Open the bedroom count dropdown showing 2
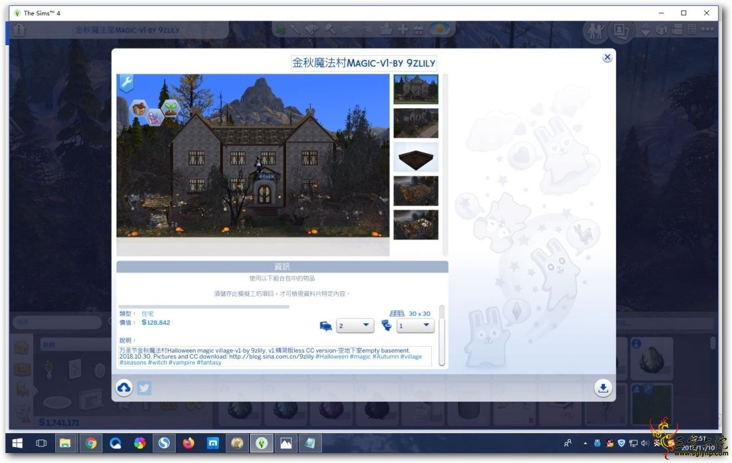 click(x=355, y=325)
